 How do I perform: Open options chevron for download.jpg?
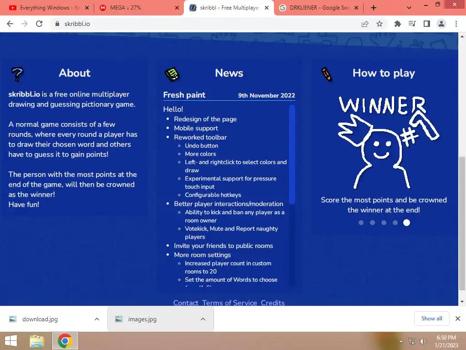click(x=97, y=319)
